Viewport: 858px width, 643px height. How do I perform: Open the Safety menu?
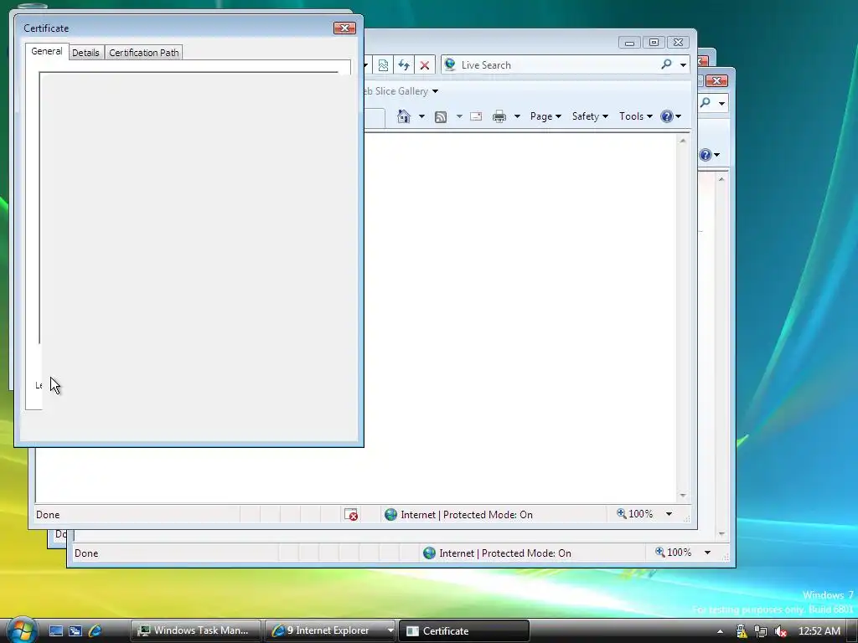590,116
